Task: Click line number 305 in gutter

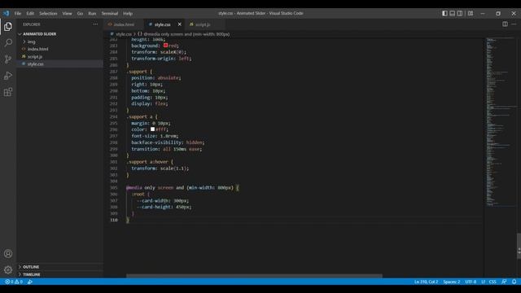Action: click(x=114, y=188)
